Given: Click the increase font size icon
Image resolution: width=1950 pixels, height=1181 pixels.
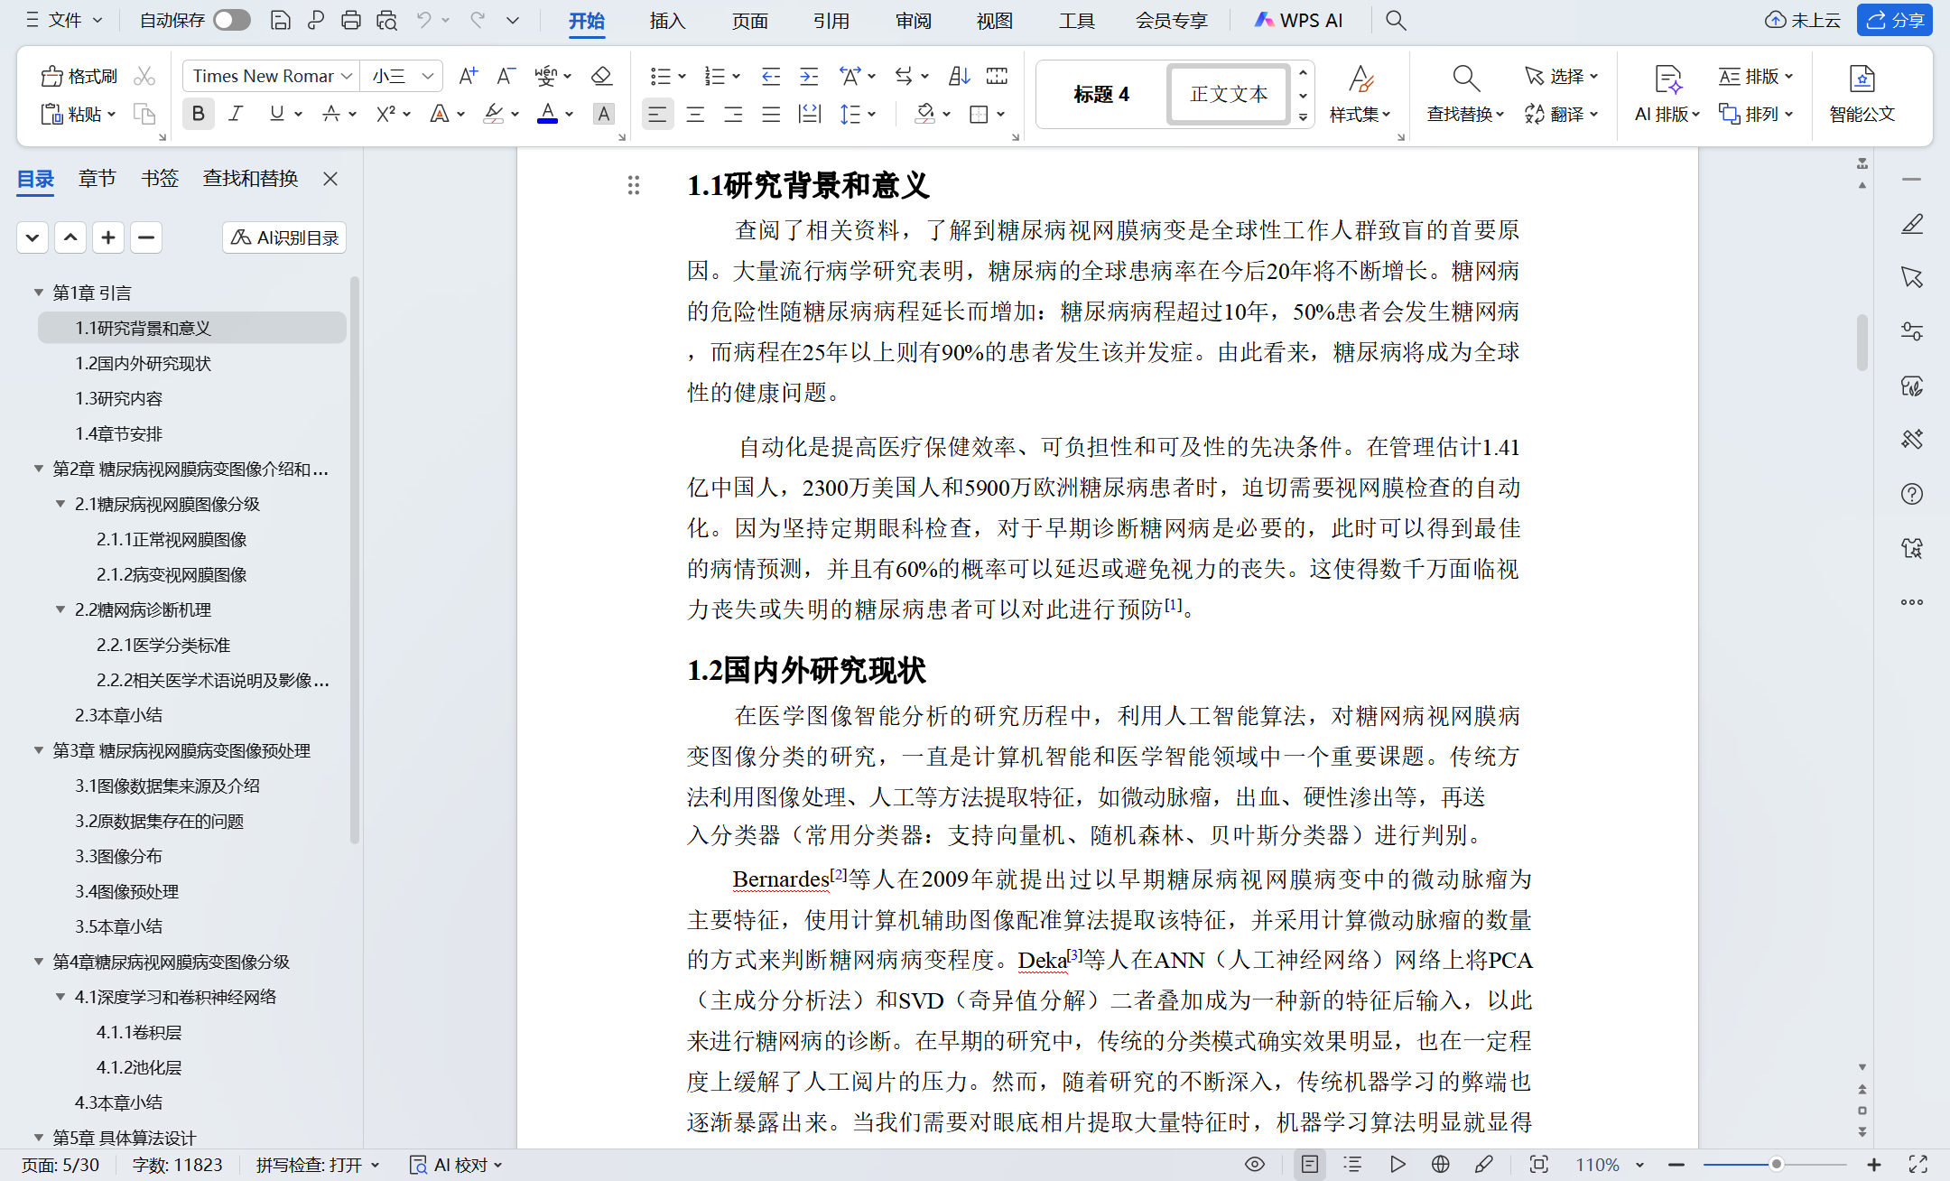Looking at the screenshot, I should coord(467,77).
